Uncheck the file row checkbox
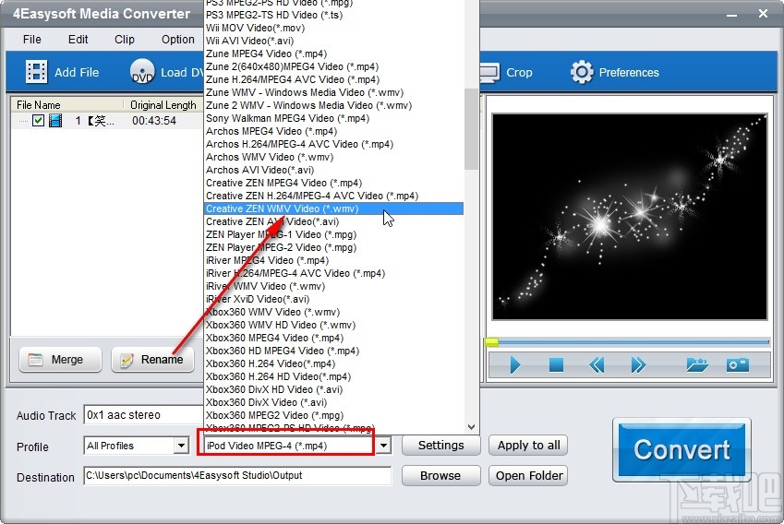Image resolution: width=784 pixels, height=524 pixels. 38,120
